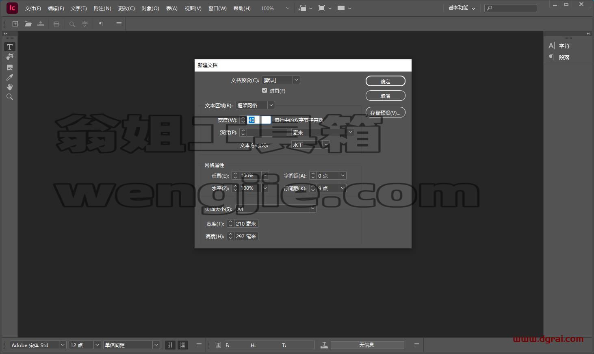The image size is (594, 354).
Task: Click the 确定 button
Action: point(386,81)
